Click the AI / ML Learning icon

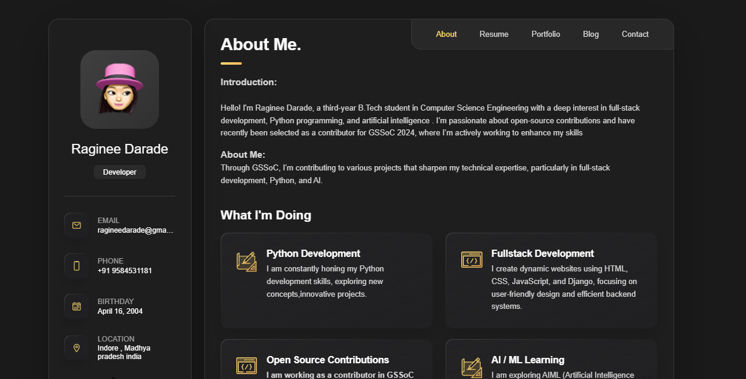(x=472, y=367)
